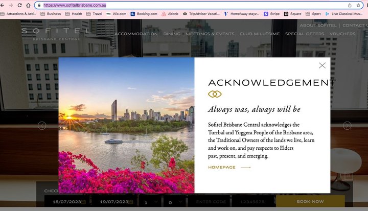Reload the page with the refresh icon

(x=20, y=5)
